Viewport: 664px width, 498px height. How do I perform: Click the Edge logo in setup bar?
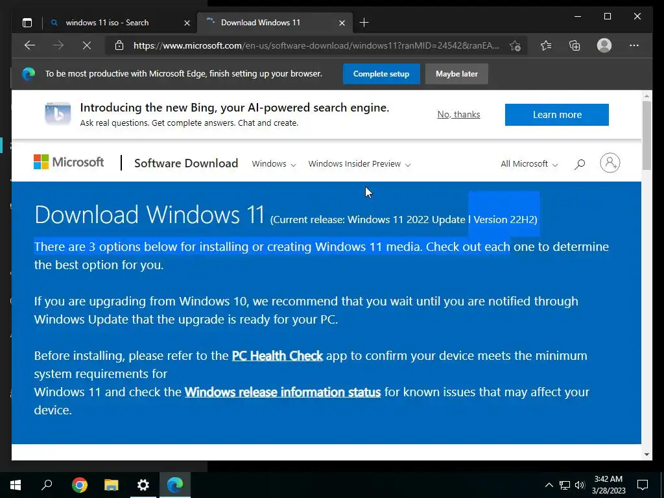pos(29,74)
